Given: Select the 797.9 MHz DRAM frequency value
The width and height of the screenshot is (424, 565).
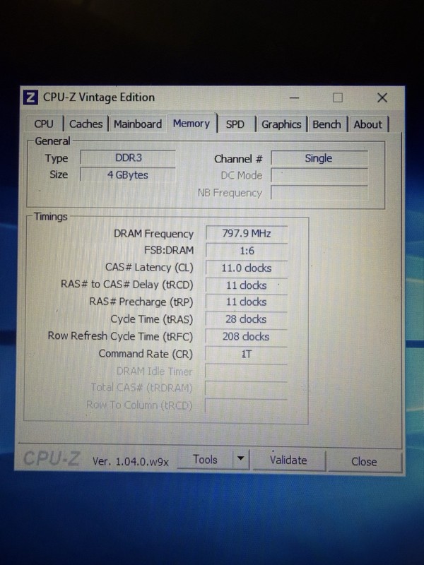Looking at the screenshot, I should tap(247, 233).
